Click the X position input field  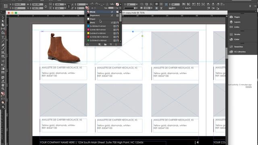click(20, 4)
